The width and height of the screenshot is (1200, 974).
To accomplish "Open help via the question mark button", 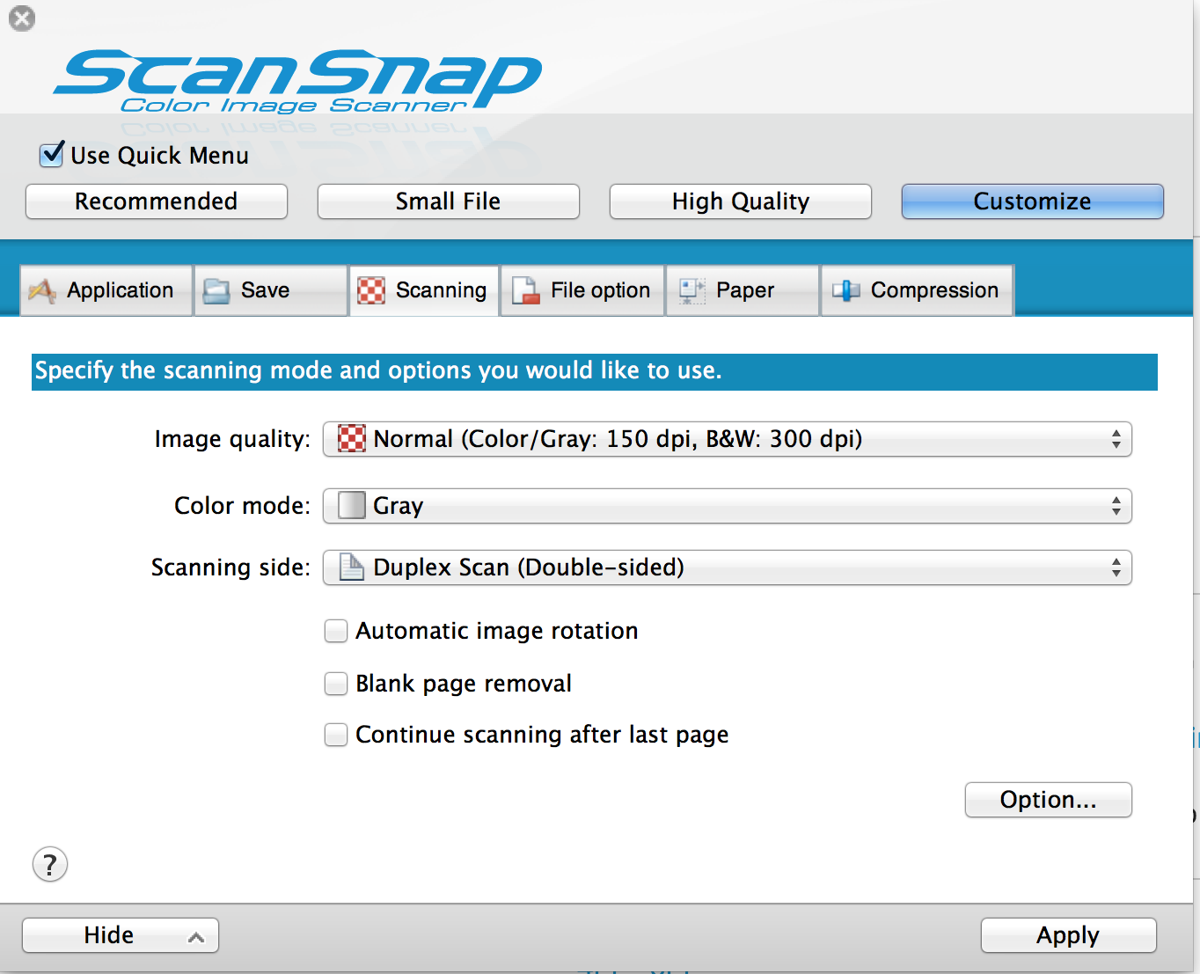I will pyautogui.click(x=50, y=864).
